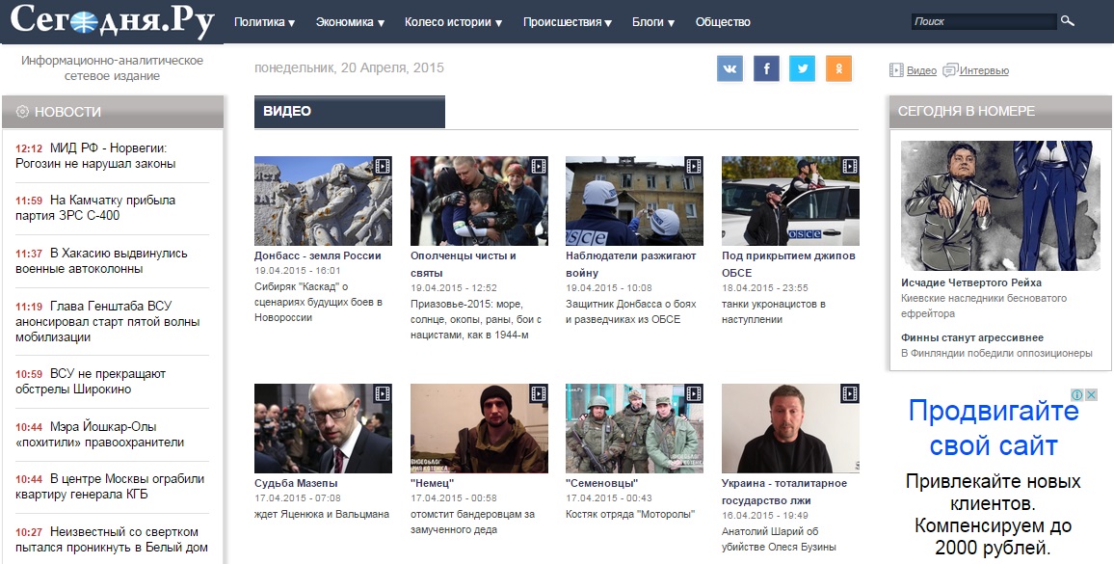The width and height of the screenshot is (1114, 564).
Task: Click the timestamp 19.04.2015 - 16:01
Action: point(298,271)
